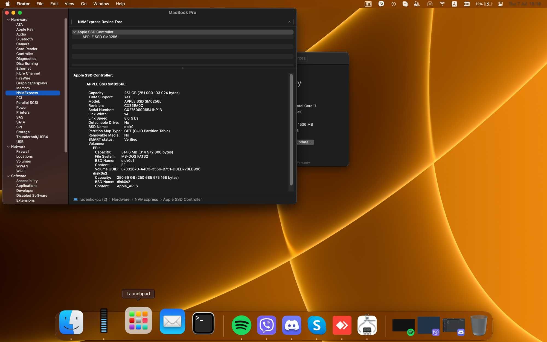Viewport: 547px width, 342px height.
Task: Collapse the Hardware section in sidebar
Action: [8, 20]
